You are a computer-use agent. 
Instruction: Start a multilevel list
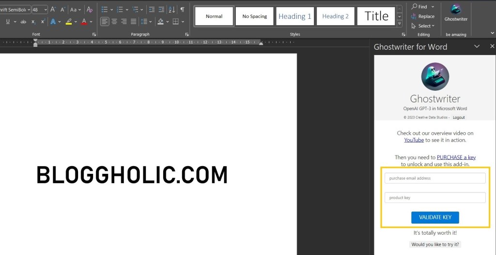(x=135, y=10)
